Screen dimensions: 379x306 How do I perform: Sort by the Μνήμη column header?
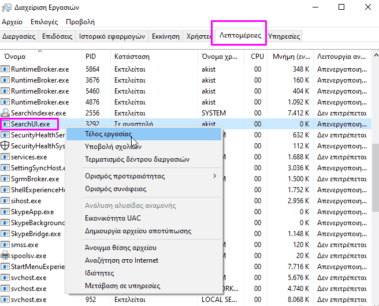point(290,57)
